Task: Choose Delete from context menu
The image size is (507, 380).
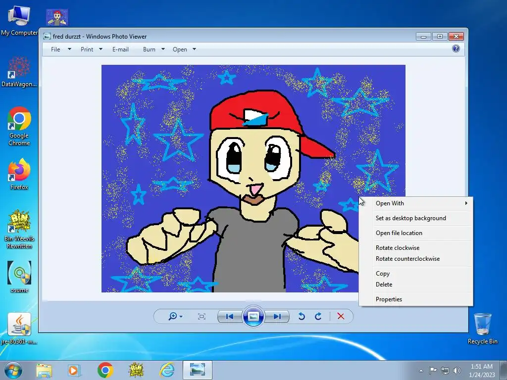Action: (x=416, y=285)
